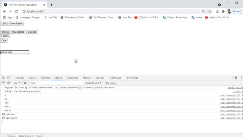Viewport: 243px width, 137px height.
Task: Open the Extensions puzzle icon
Action: 223,11
